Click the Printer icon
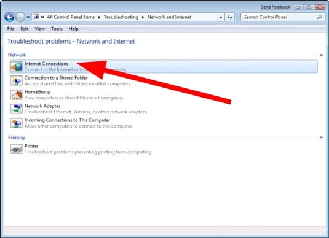The width and height of the screenshot is (329, 238). tap(17, 149)
